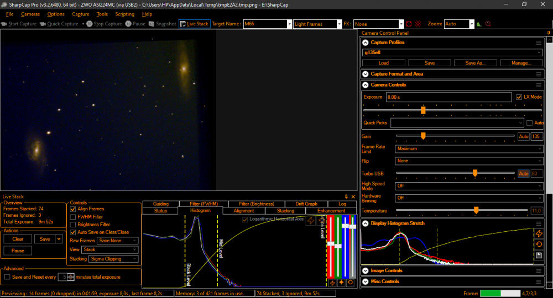Image resolution: width=553 pixels, height=298 pixels.
Task: Enable the Brightness Filter checkbox
Action: 73,225
